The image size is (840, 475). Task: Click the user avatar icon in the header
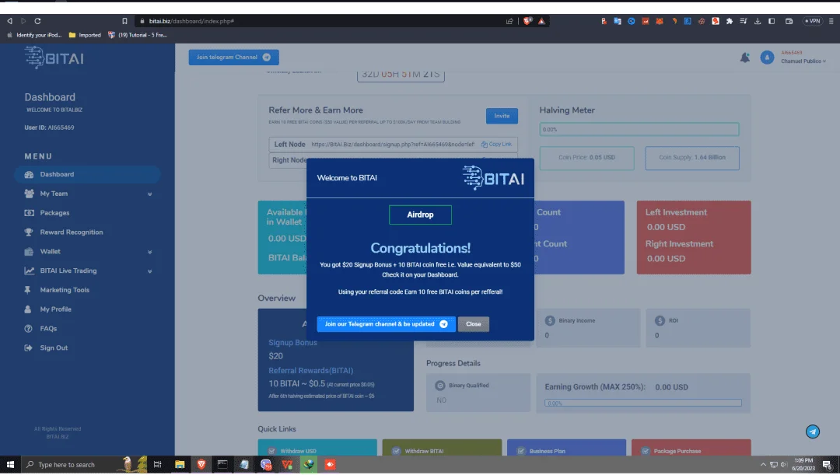[x=767, y=58]
